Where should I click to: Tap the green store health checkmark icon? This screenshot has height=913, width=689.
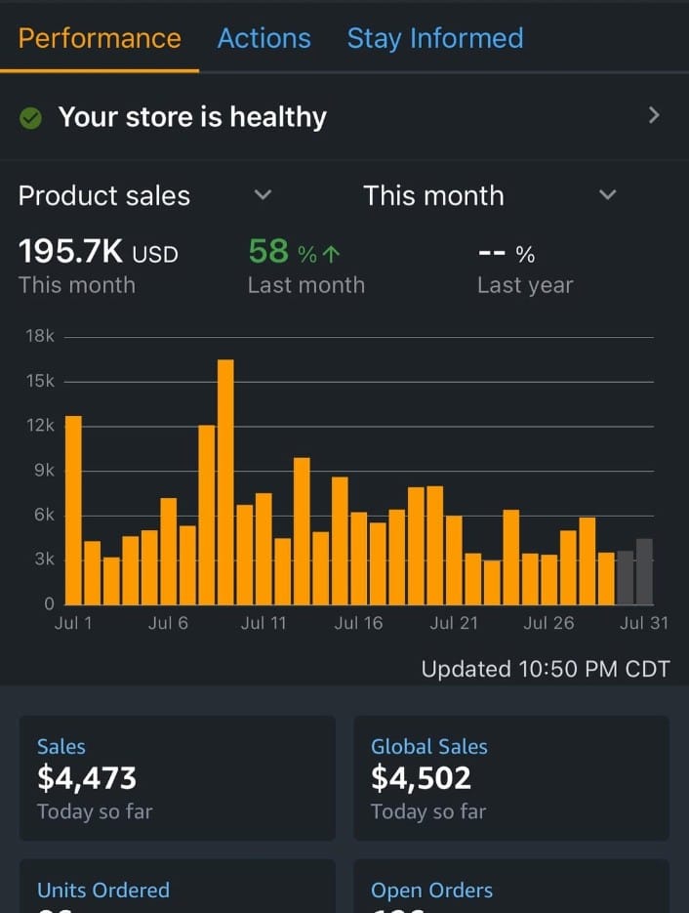point(31,118)
